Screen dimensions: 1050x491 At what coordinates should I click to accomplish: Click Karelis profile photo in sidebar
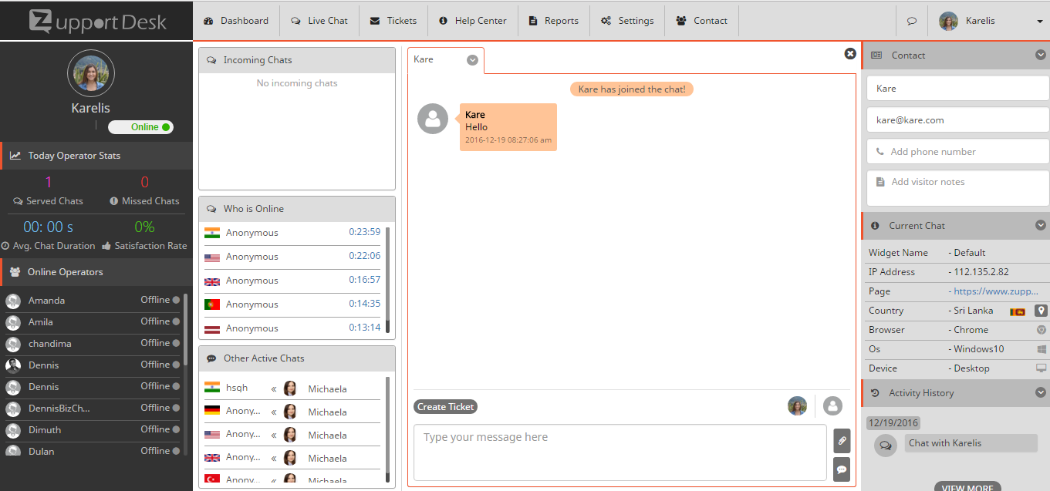91,74
